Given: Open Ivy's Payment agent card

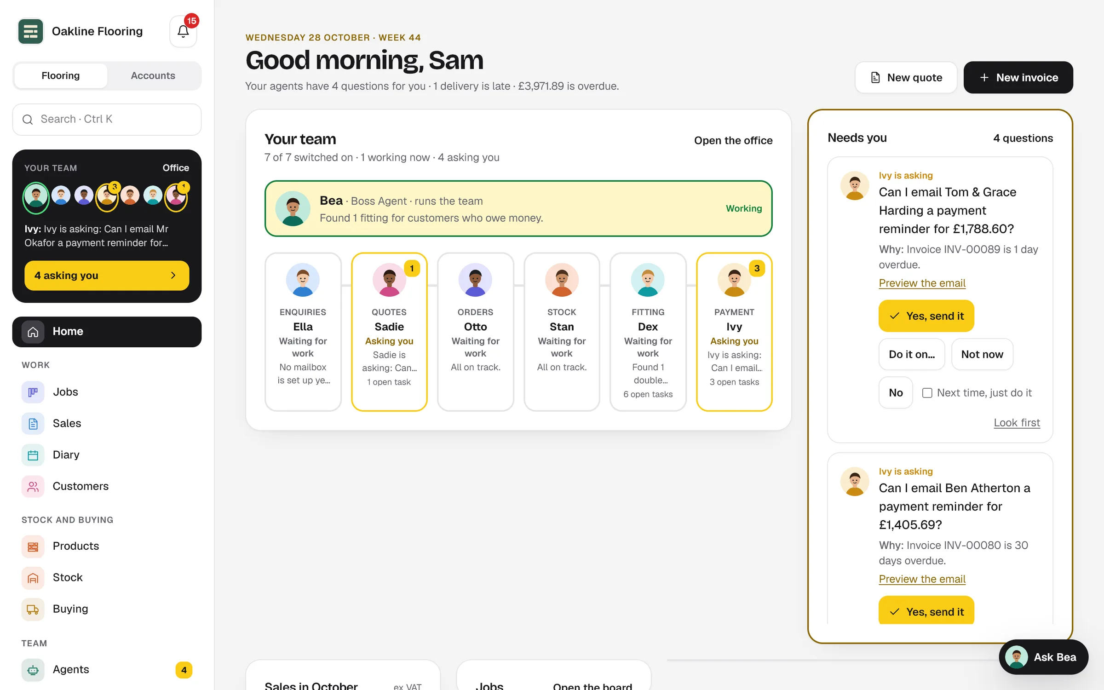Looking at the screenshot, I should (734, 332).
